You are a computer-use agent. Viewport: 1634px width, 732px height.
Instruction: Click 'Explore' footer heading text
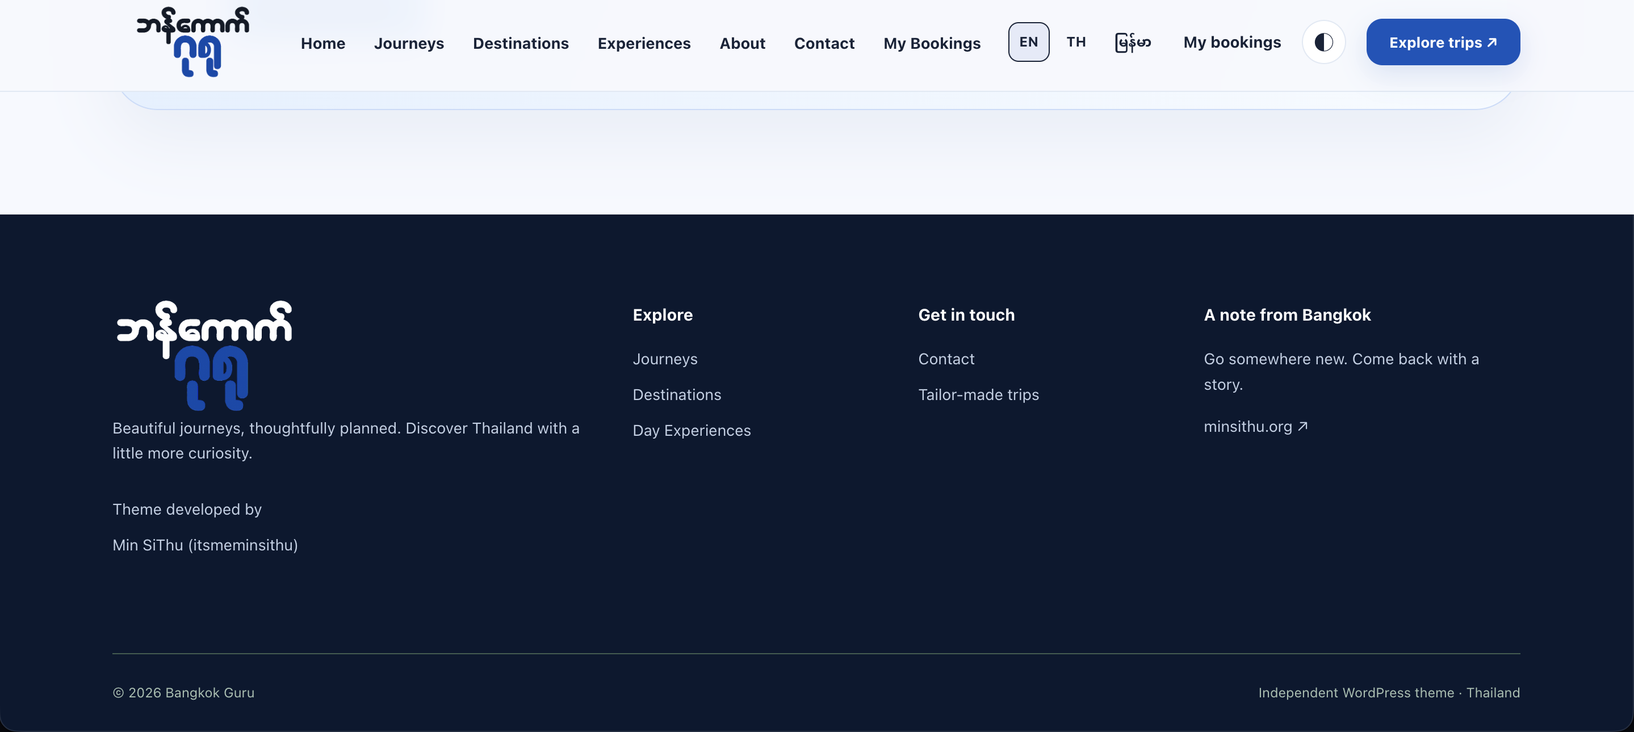[x=662, y=315]
